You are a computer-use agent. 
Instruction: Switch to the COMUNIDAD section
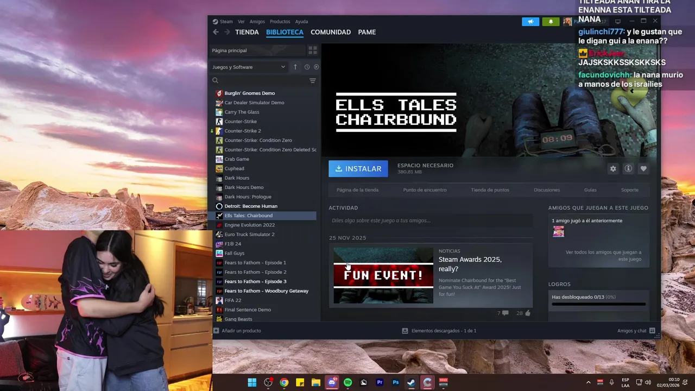pos(331,32)
